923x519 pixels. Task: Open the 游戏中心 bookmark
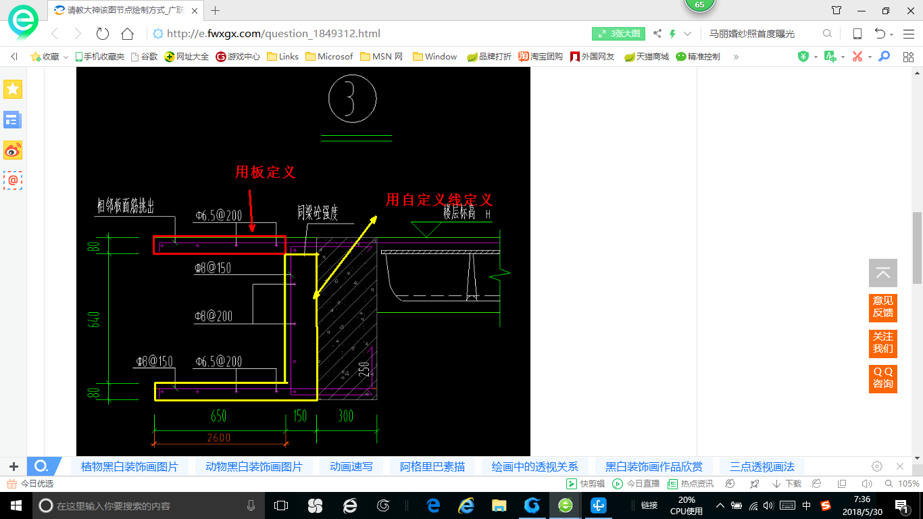click(238, 57)
